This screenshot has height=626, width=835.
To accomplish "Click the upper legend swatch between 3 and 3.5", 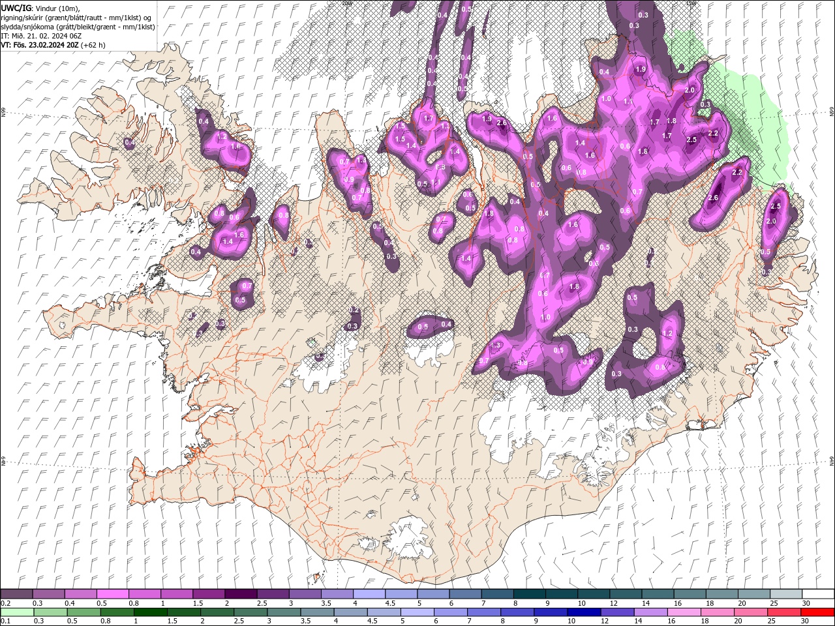I will click(x=304, y=594).
